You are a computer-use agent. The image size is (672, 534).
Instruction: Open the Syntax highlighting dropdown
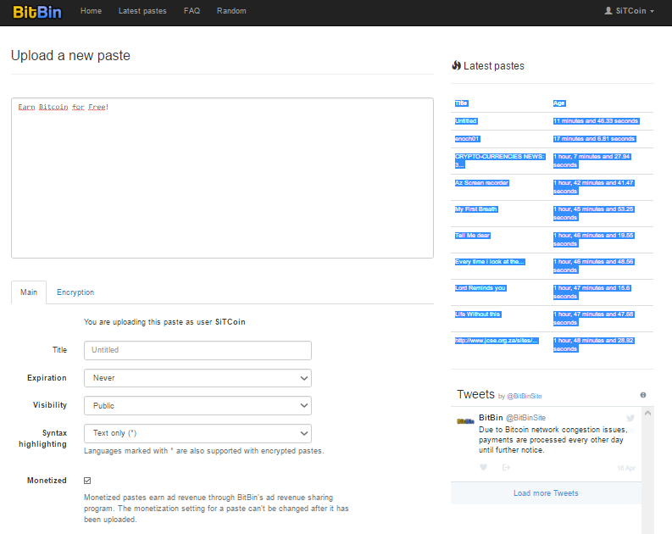(x=197, y=433)
